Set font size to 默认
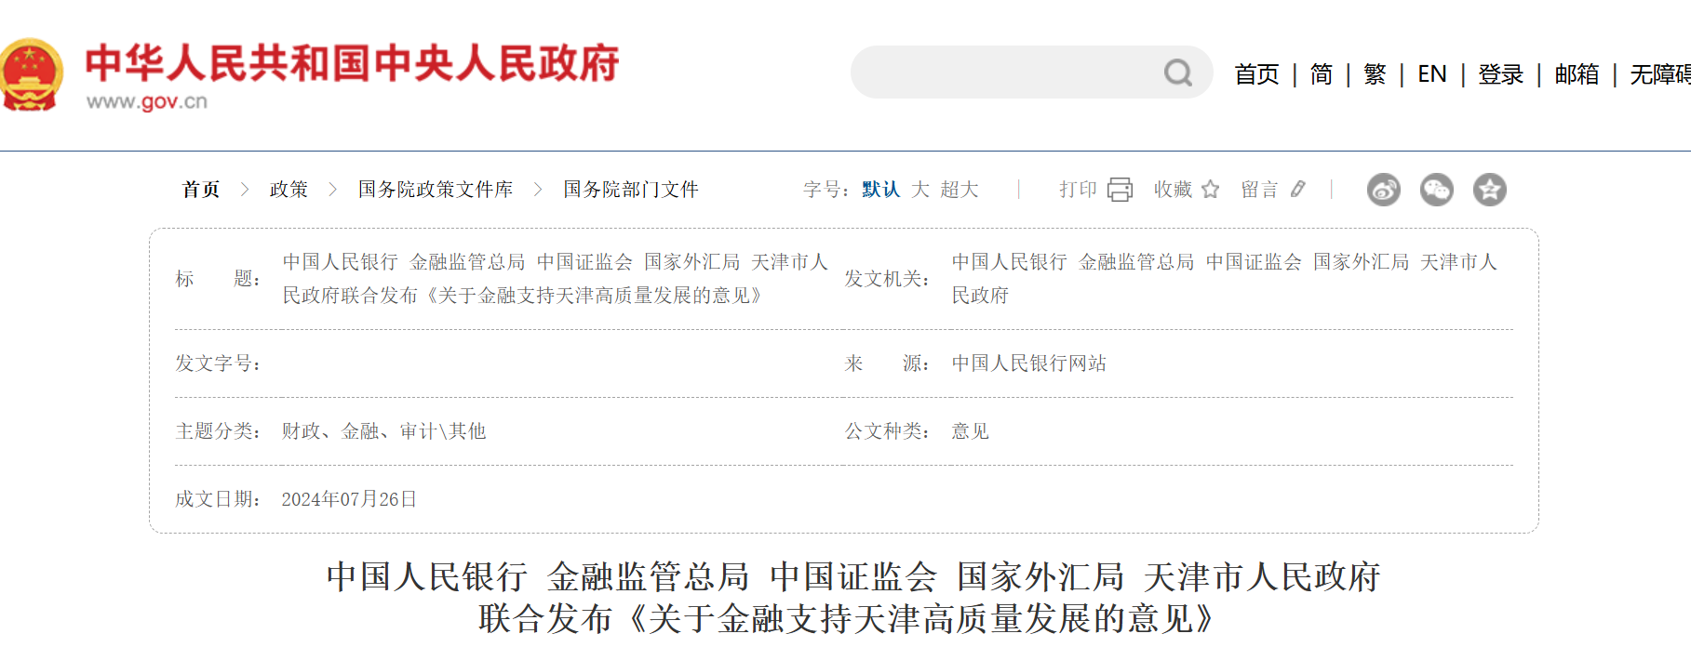This screenshot has height=647, width=1691. tap(880, 190)
